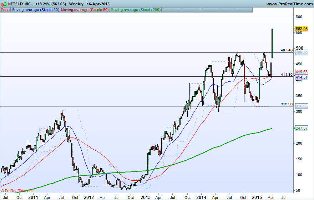
Task: Click the 50 price axis label
Action: 298,191
